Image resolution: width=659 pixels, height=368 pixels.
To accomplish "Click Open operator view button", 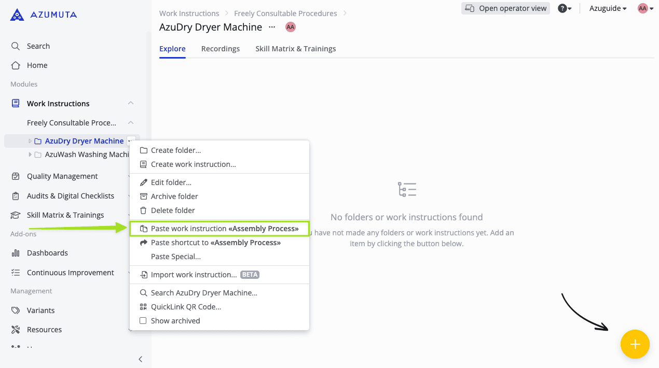I will [505, 8].
